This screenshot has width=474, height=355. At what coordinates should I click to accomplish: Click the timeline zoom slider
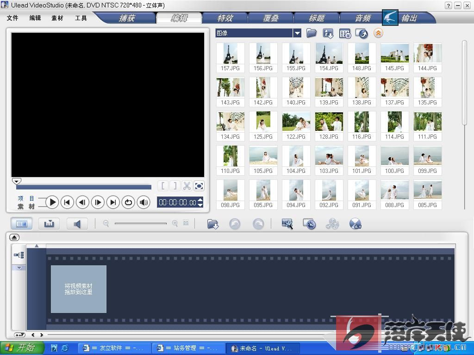141,223
